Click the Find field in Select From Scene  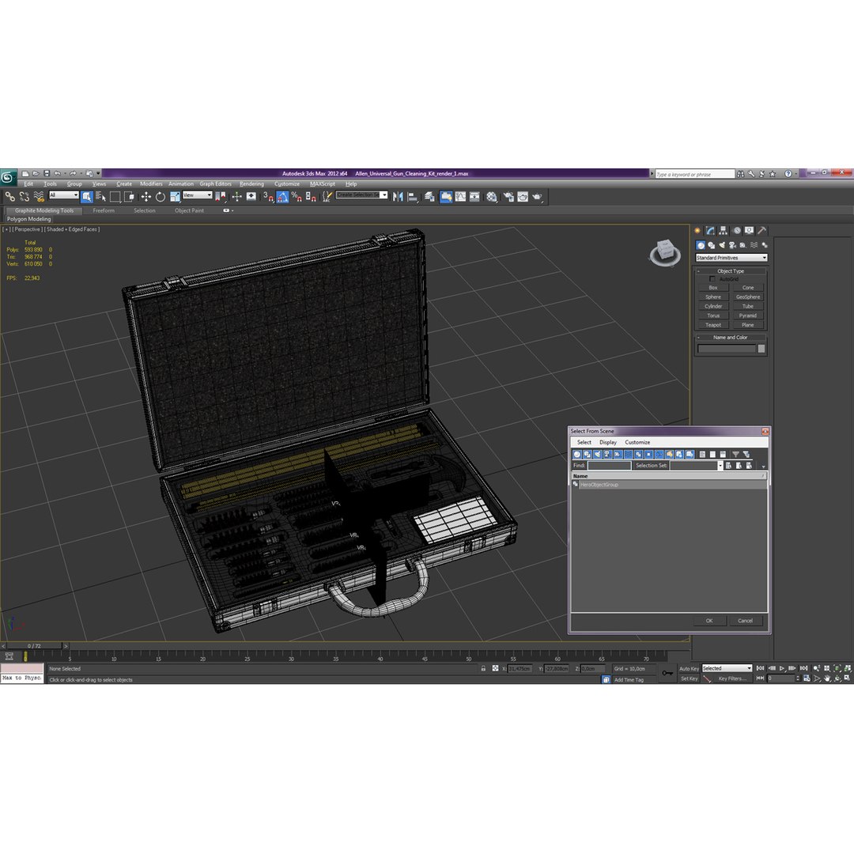coord(609,466)
